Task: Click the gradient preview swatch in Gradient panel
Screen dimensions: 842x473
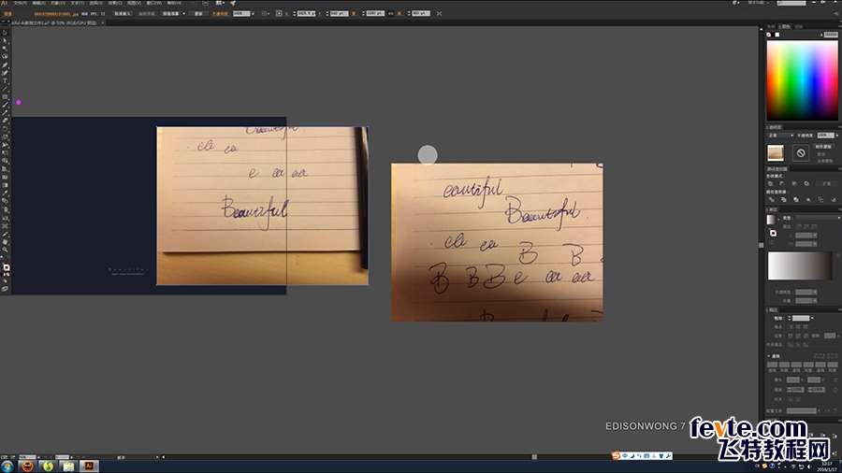Action: tap(771, 220)
